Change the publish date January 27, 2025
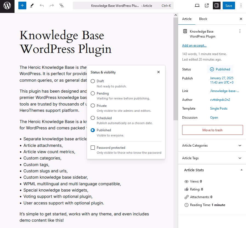 (222, 80)
